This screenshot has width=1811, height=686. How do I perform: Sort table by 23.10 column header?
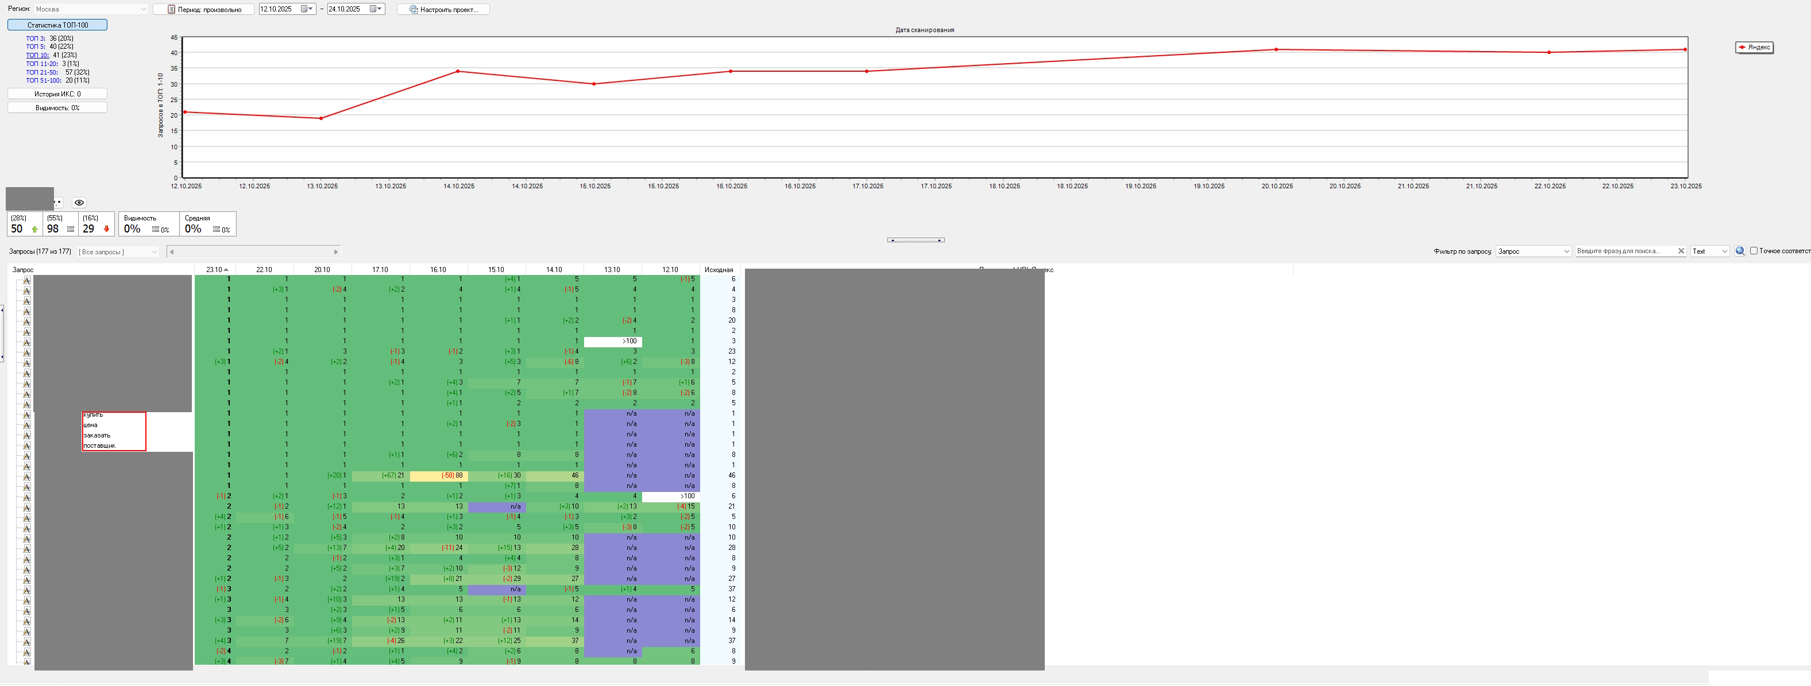tap(215, 270)
